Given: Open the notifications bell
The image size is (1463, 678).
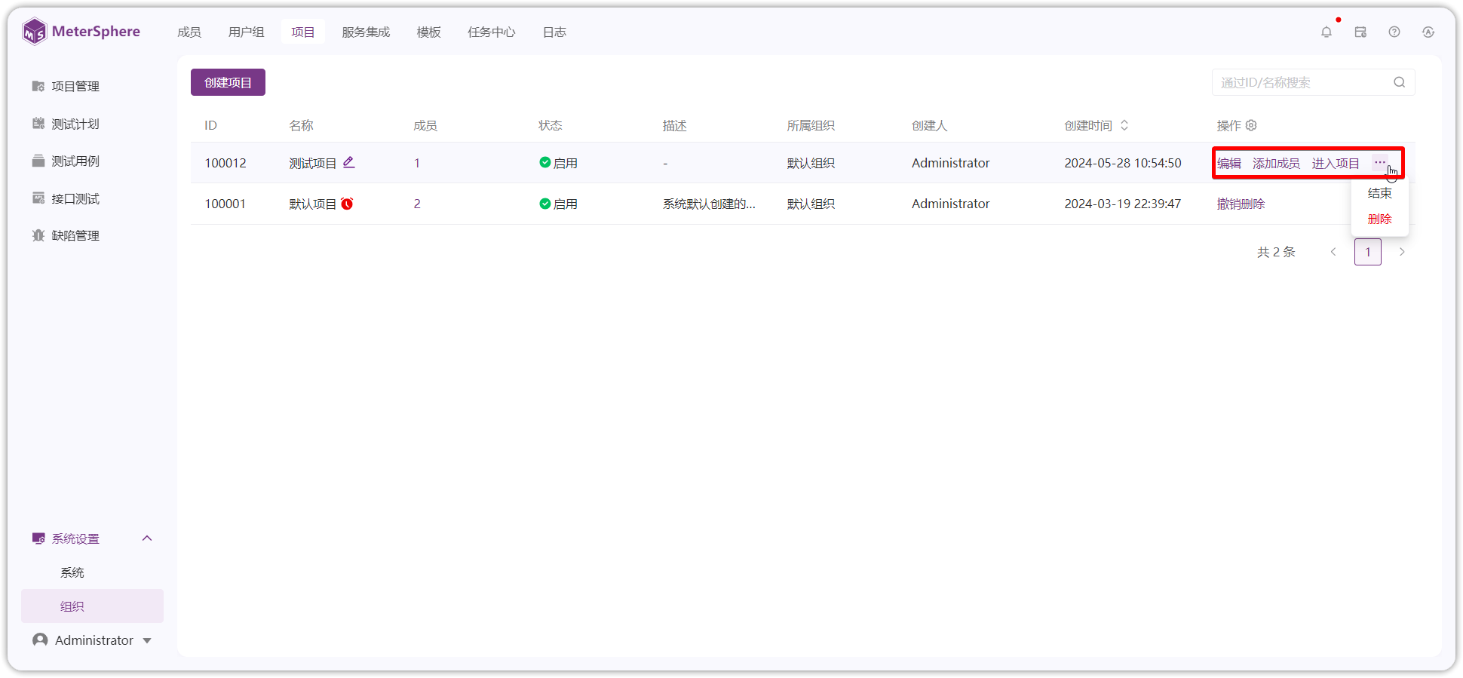Looking at the screenshot, I should [x=1327, y=32].
